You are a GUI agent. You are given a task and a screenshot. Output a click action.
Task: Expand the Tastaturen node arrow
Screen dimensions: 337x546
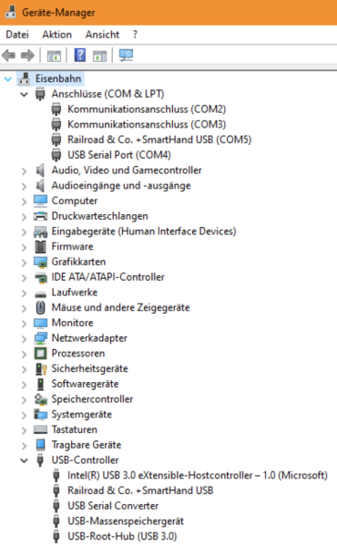[24, 430]
